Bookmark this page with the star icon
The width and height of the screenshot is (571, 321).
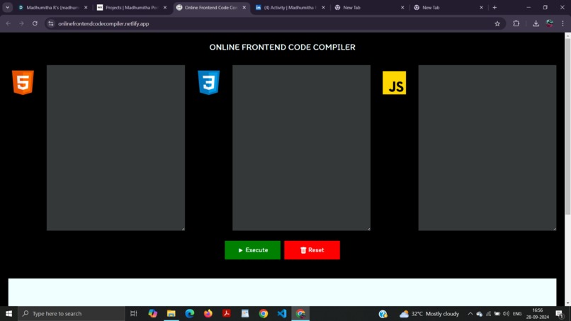point(497,23)
